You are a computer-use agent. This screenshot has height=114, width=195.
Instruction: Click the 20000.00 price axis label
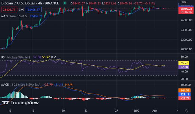(186, 49)
